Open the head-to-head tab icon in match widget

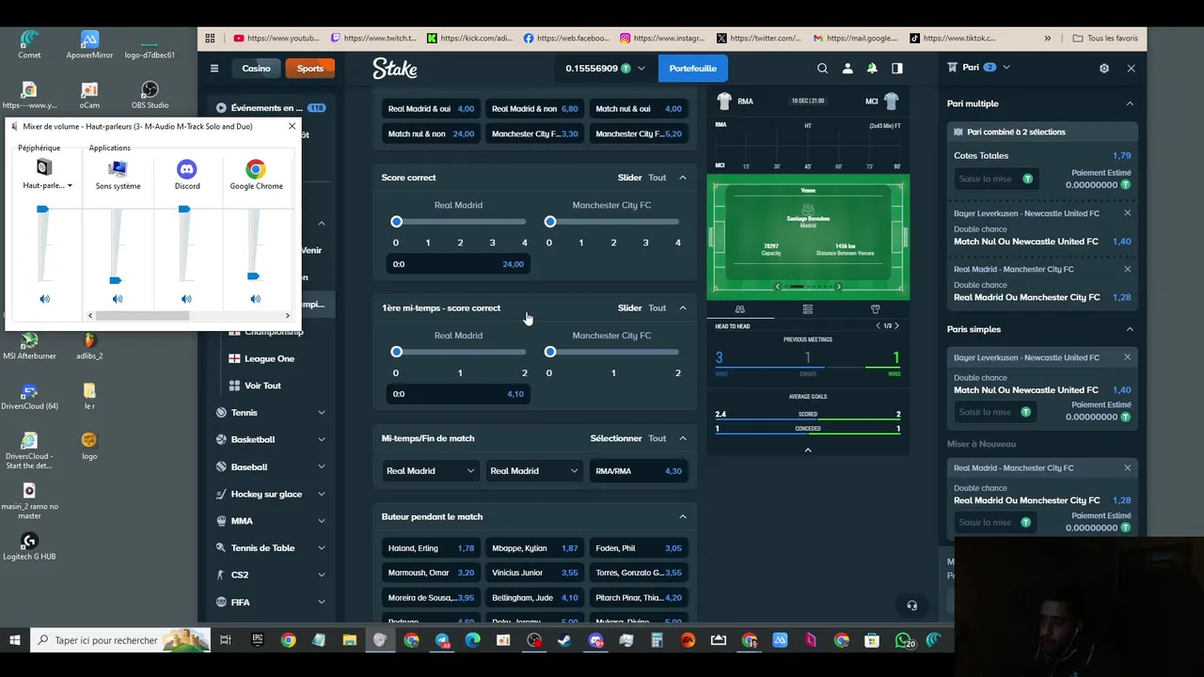click(x=740, y=308)
